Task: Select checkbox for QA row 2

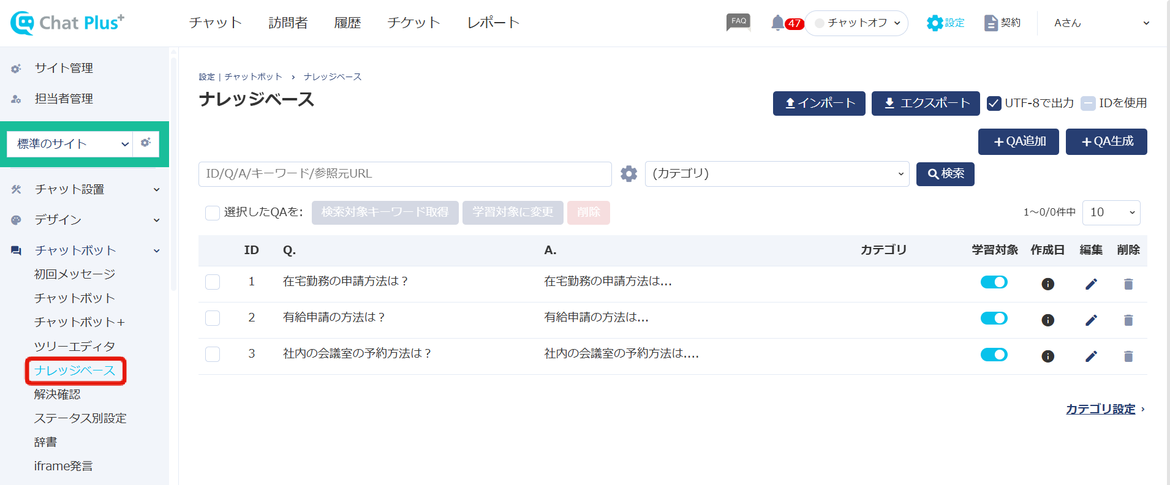Action: (213, 318)
